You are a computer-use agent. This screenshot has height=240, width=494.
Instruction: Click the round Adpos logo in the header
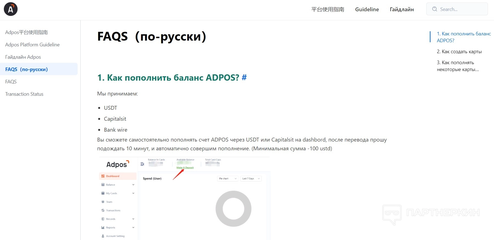coord(11,9)
